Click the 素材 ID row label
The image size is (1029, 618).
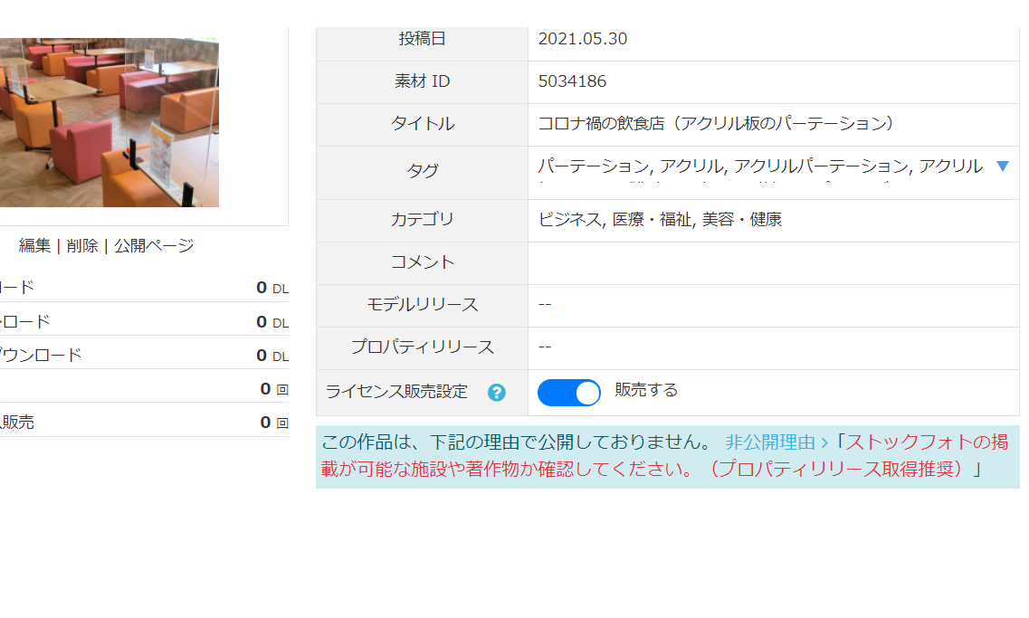(422, 81)
